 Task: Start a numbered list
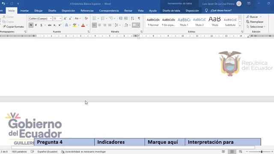pos(103,18)
